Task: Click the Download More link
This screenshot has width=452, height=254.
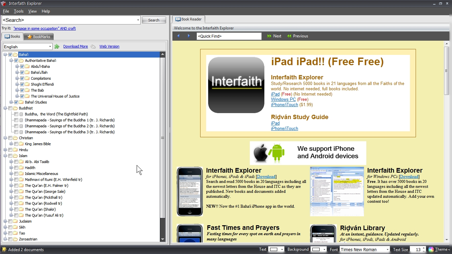Action: coord(75,46)
